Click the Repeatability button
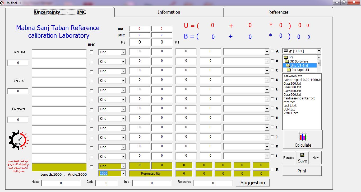The height and width of the screenshot is (192, 361). [x=151, y=174]
